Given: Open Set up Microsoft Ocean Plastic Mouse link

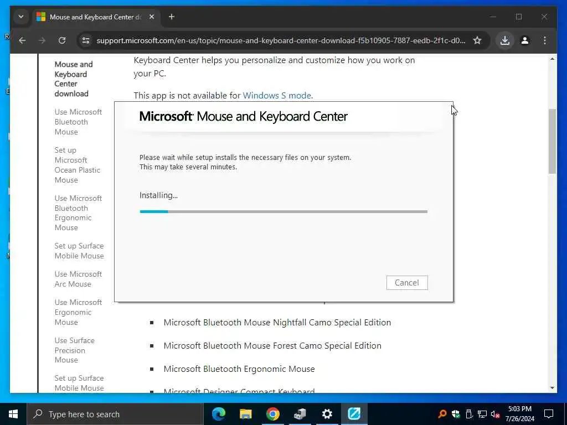Looking at the screenshot, I should (x=78, y=165).
